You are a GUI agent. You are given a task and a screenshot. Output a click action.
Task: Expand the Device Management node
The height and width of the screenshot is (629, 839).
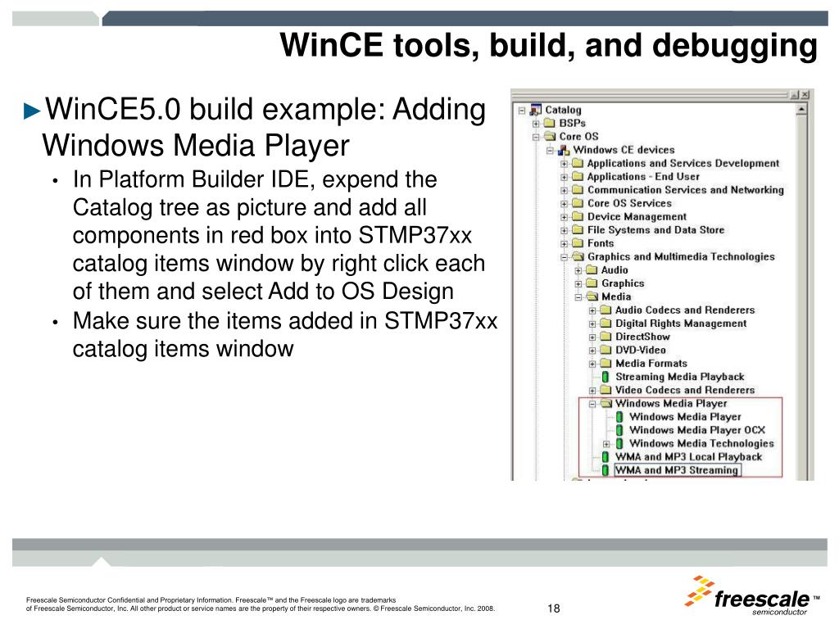coord(564,217)
